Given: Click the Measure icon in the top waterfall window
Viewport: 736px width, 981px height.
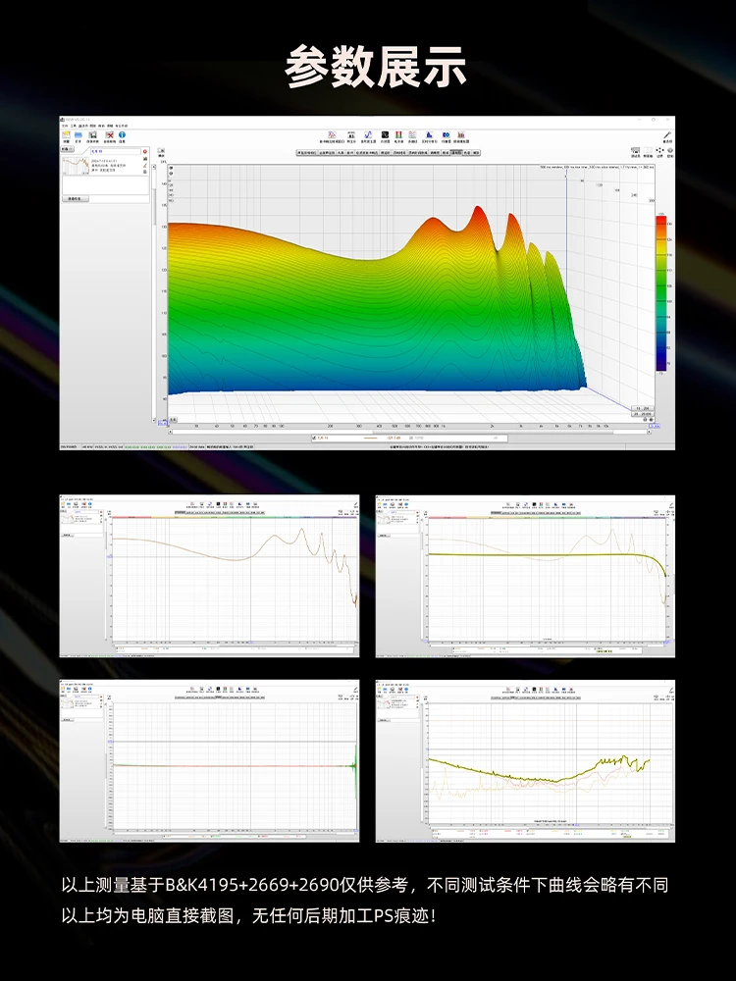Looking at the screenshot, I should (66, 135).
